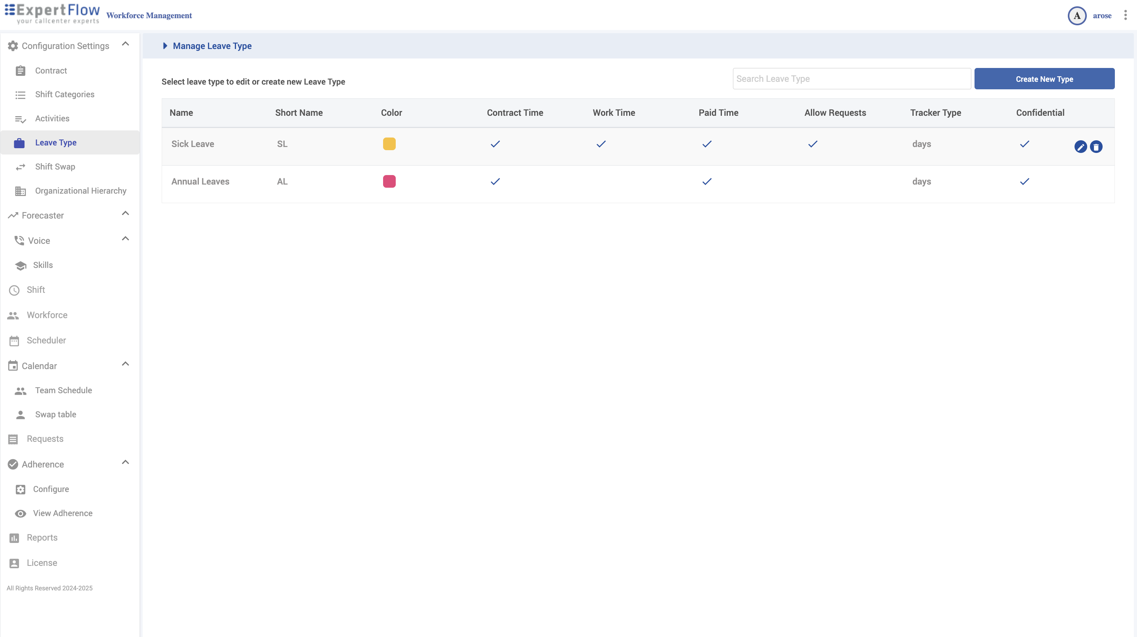
Task: Click into the Search Leave Type field
Action: tap(852, 79)
